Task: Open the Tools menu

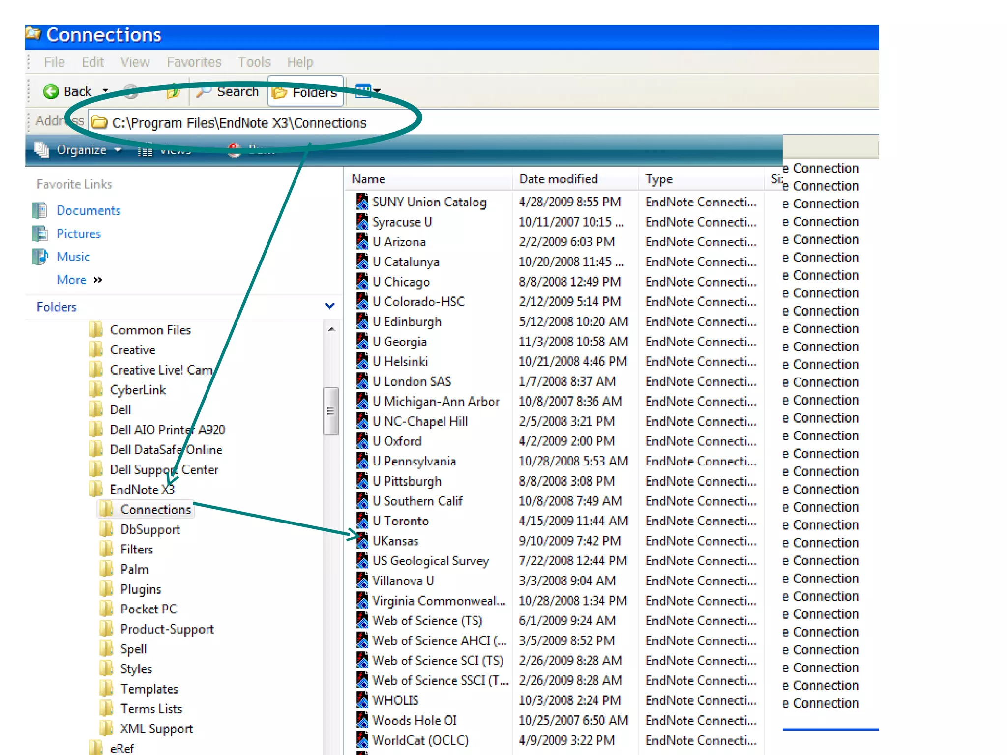Action: pyautogui.click(x=254, y=62)
